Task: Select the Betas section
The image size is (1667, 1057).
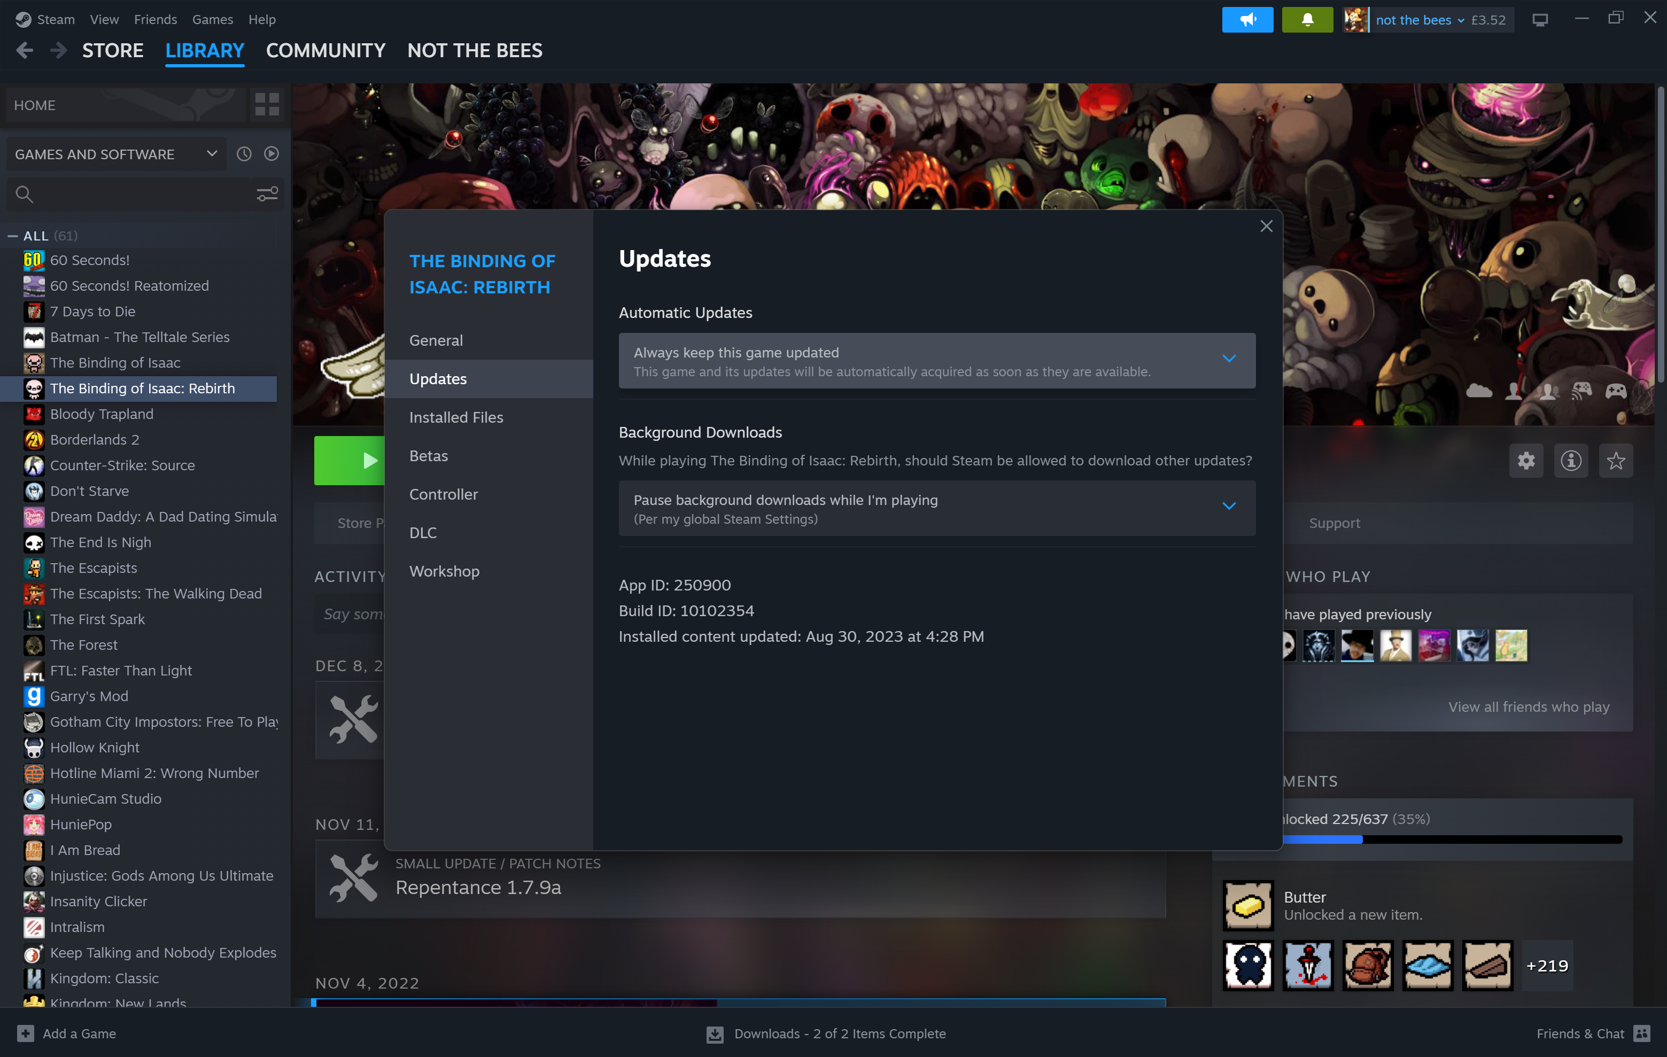Action: (489, 456)
